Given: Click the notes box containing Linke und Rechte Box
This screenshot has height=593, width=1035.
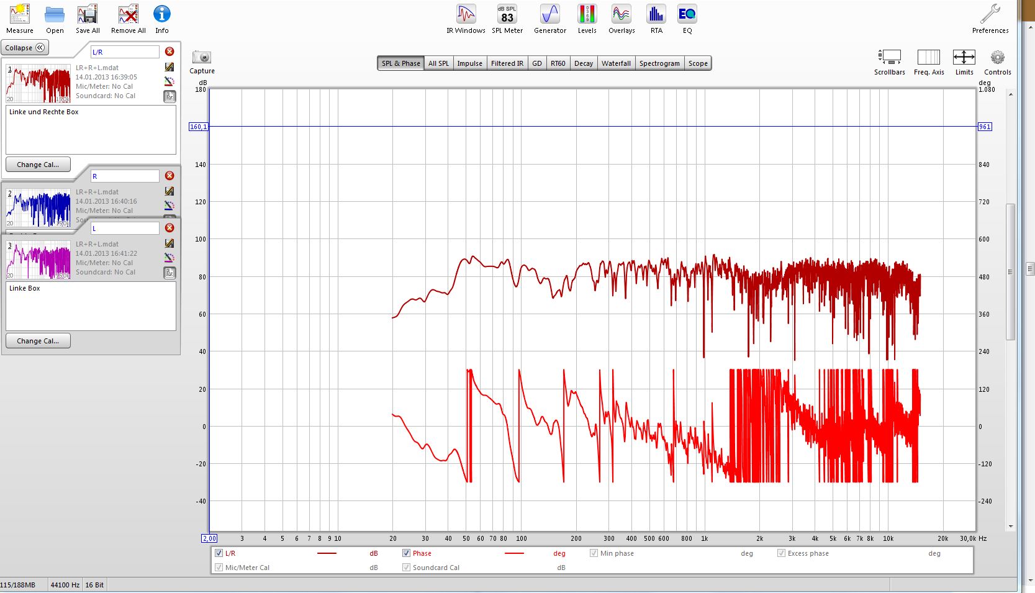Looking at the screenshot, I should [x=91, y=130].
